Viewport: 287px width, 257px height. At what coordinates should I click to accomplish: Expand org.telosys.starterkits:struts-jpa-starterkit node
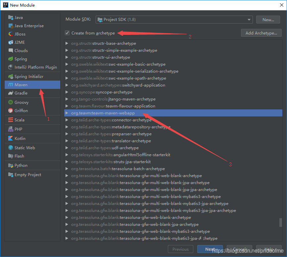pyautogui.click(x=67, y=162)
